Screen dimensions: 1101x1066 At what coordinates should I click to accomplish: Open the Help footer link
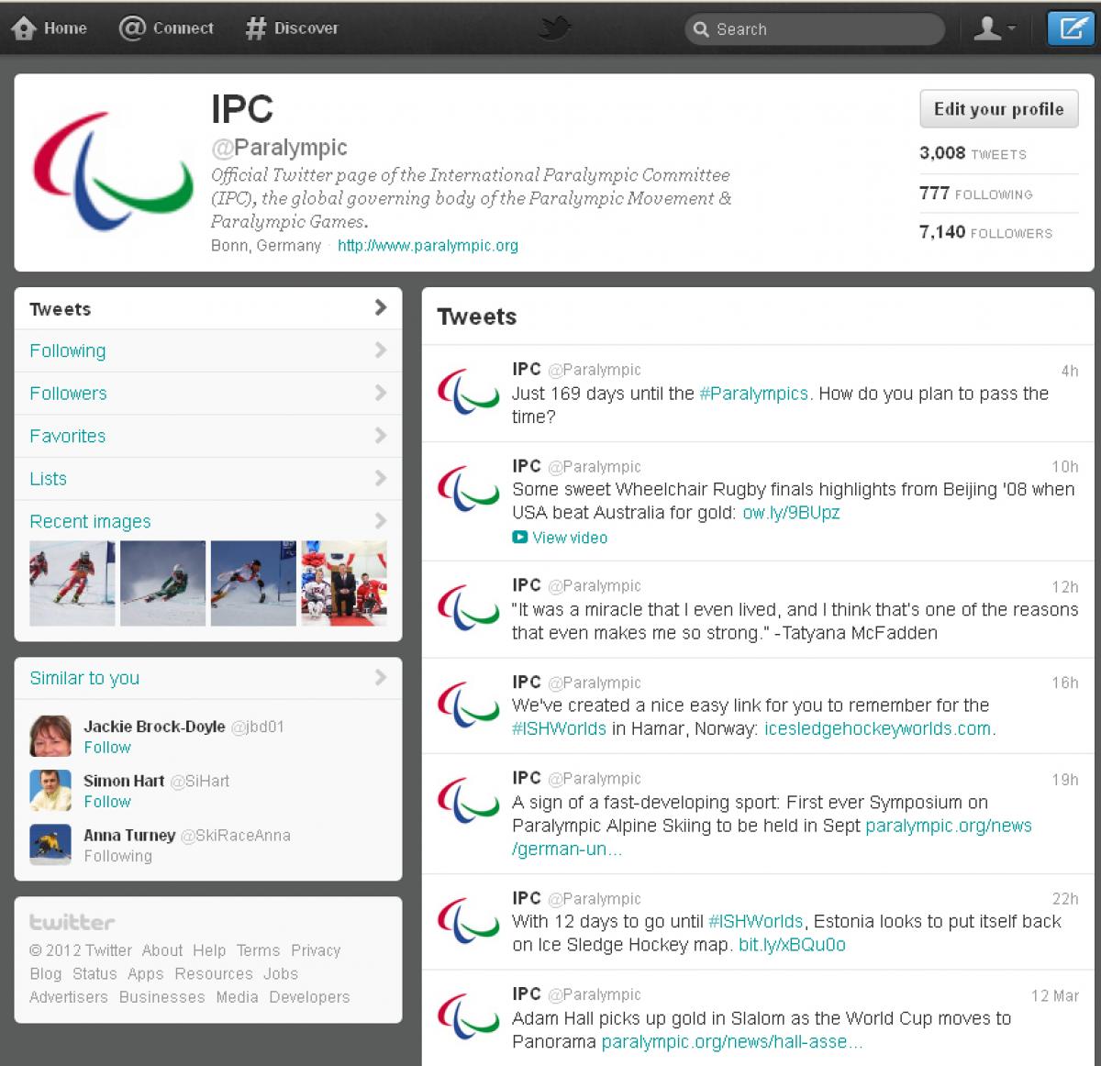(209, 950)
